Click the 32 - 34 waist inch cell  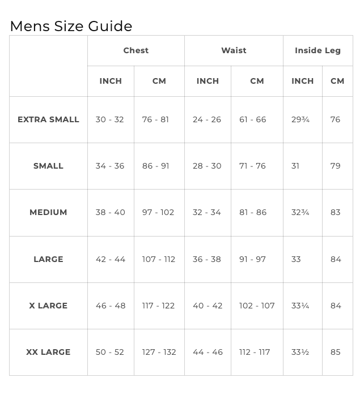pyautogui.click(x=207, y=212)
